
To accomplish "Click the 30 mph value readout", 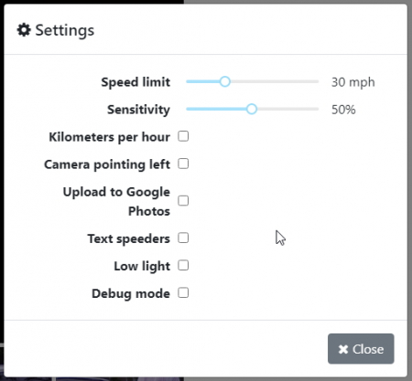I will point(353,82).
